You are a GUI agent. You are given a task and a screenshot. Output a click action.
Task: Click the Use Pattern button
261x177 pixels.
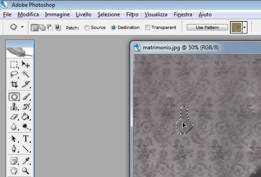[207, 27]
